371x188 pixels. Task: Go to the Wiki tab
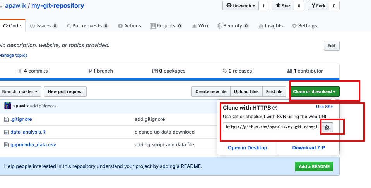coord(200,26)
